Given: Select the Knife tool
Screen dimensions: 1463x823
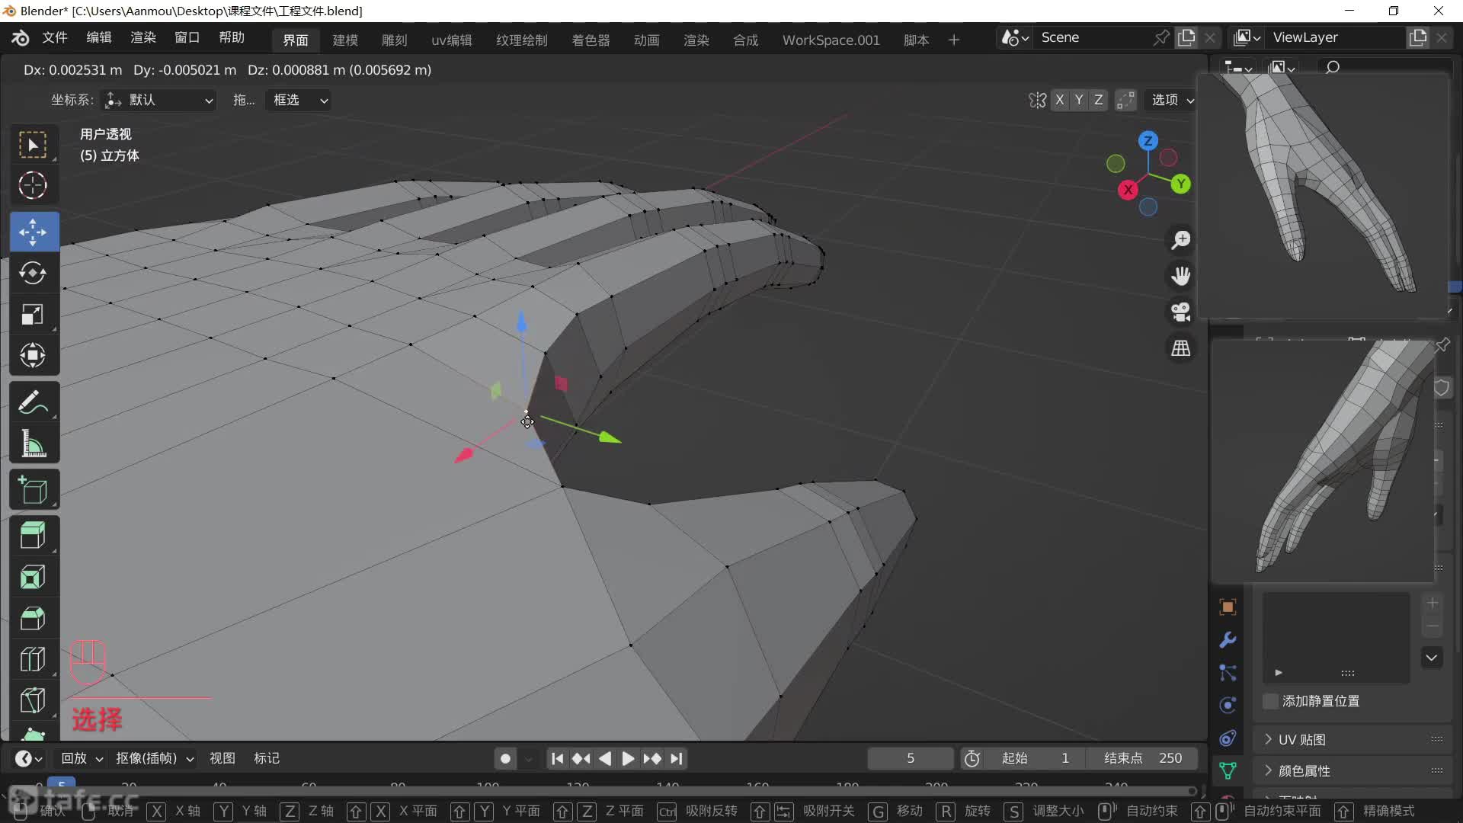Looking at the screenshot, I should click(x=33, y=700).
